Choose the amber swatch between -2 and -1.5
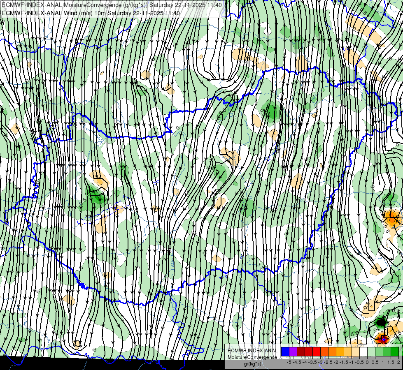Screen dimensions: 403x370 (x=340, y=351)
